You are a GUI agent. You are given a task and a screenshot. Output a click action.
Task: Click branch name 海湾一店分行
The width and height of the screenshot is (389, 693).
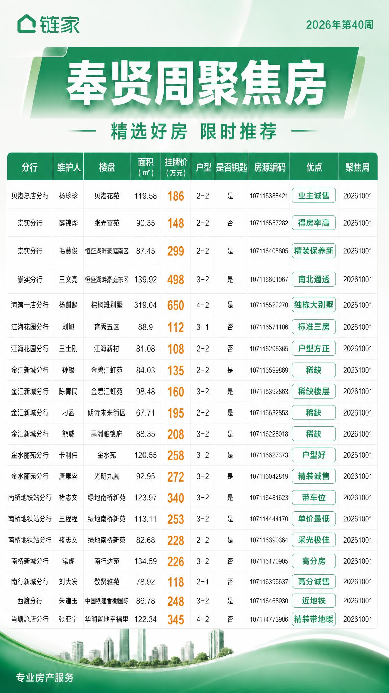(x=30, y=305)
